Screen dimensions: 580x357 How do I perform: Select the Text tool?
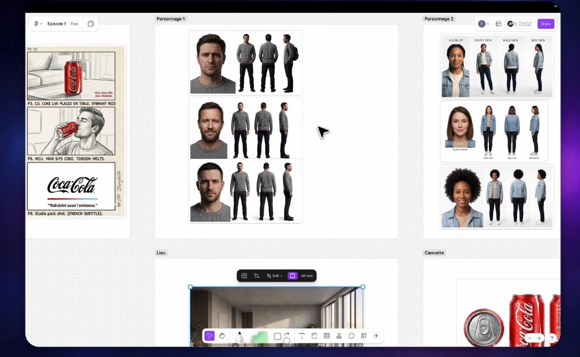pyautogui.click(x=302, y=336)
